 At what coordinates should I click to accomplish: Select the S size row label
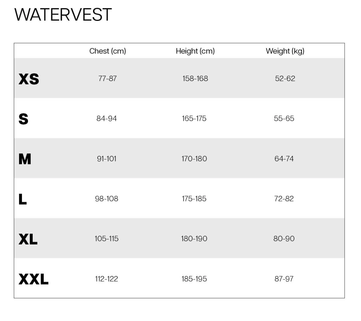pyautogui.click(x=23, y=119)
